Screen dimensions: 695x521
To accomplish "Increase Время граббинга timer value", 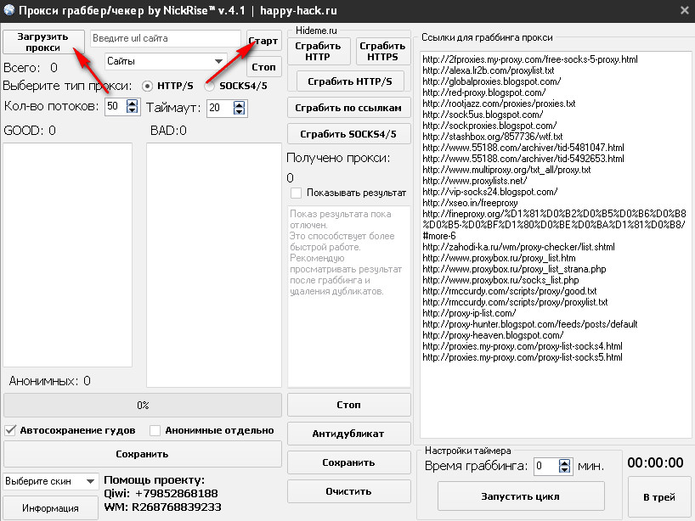I will 565,462.
